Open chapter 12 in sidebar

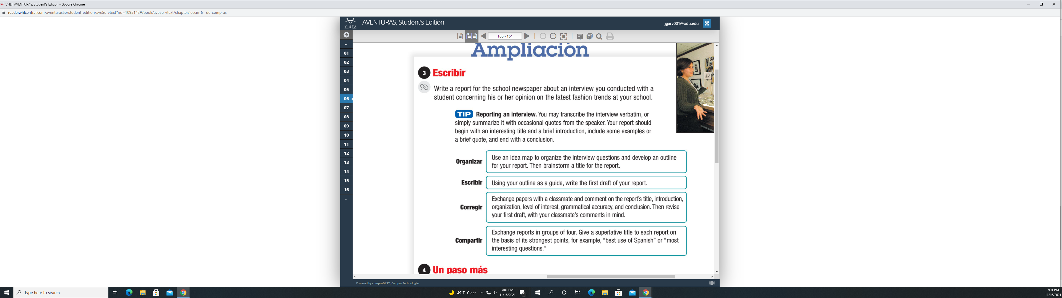[x=346, y=153]
